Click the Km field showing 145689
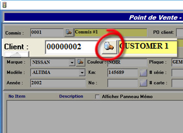Viewport: 183px width, 133px height. (x=123, y=73)
